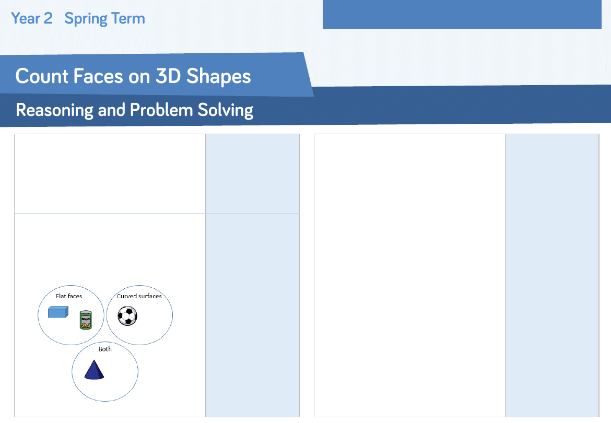Click the dark blue banner right of the title
This screenshot has height=423, width=611.
[x=460, y=104]
